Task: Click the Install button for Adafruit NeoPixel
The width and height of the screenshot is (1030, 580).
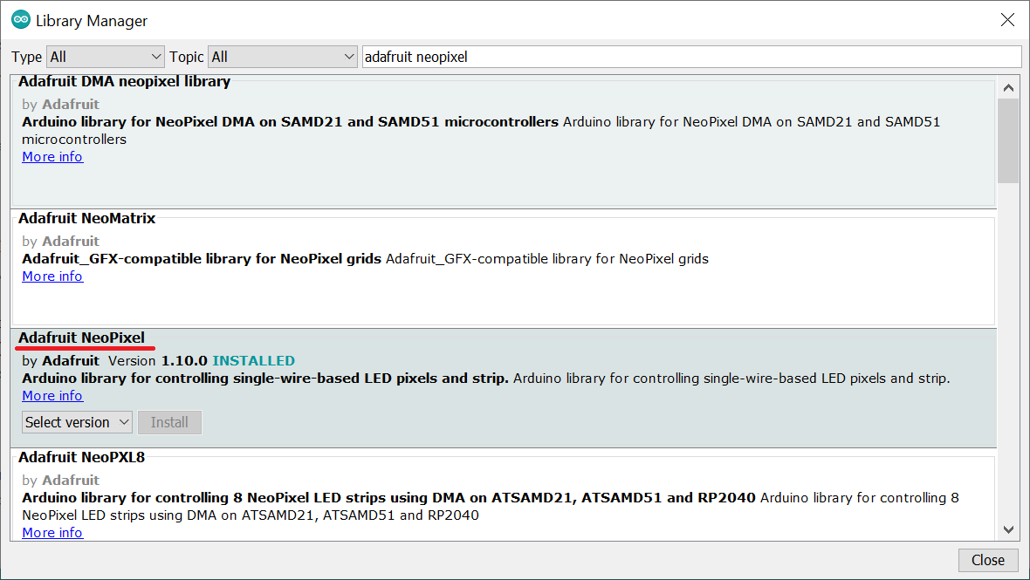Action: pos(169,422)
